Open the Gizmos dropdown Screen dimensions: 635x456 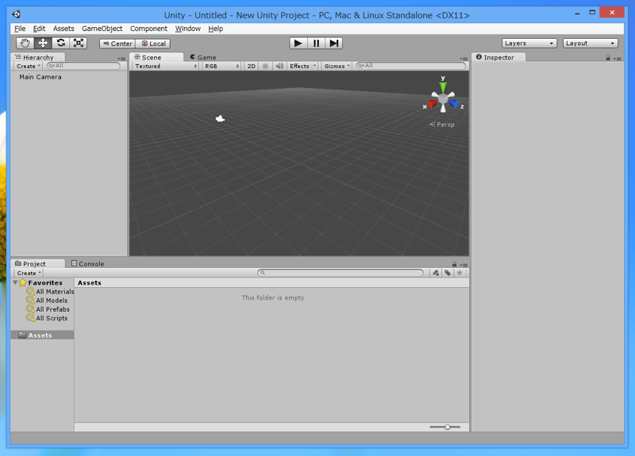point(337,66)
